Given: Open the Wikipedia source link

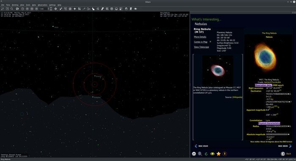Looking at the screenshot, I should 237,97.
